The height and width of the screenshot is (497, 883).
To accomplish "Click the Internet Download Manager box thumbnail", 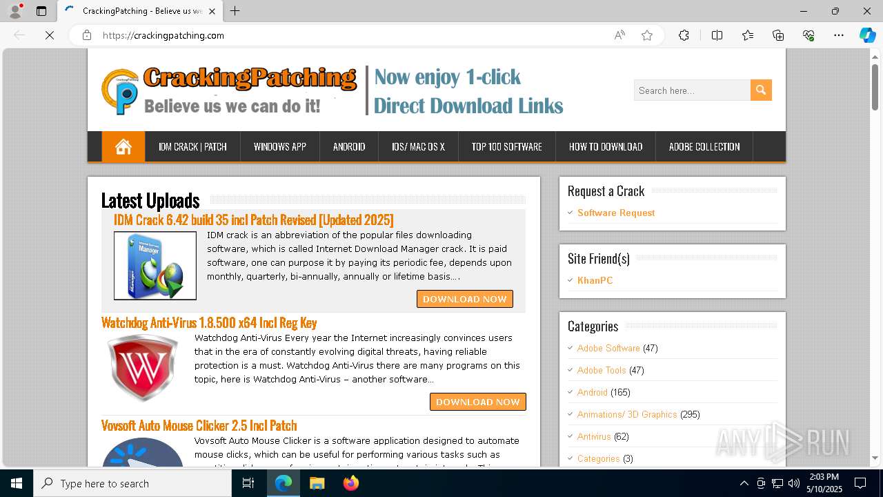I will tap(155, 266).
